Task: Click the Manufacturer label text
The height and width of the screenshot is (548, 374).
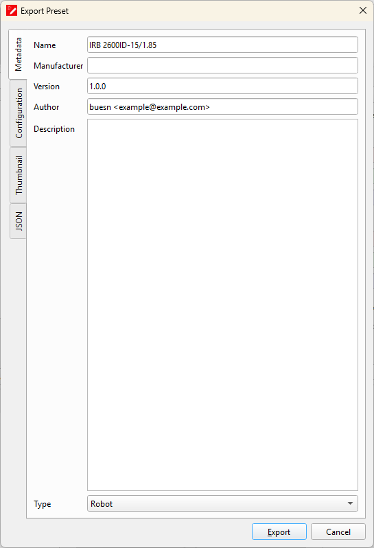Action: [x=58, y=66]
